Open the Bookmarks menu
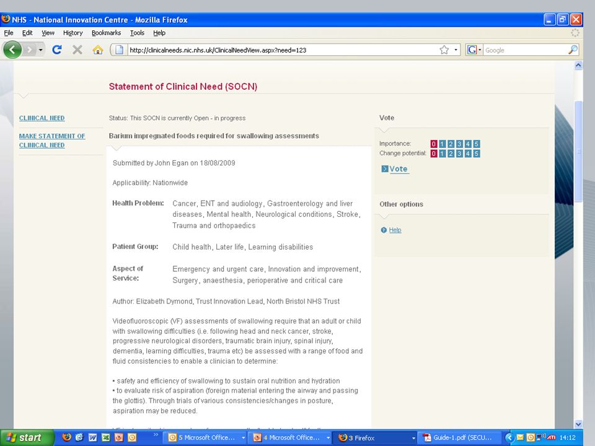 point(106,33)
